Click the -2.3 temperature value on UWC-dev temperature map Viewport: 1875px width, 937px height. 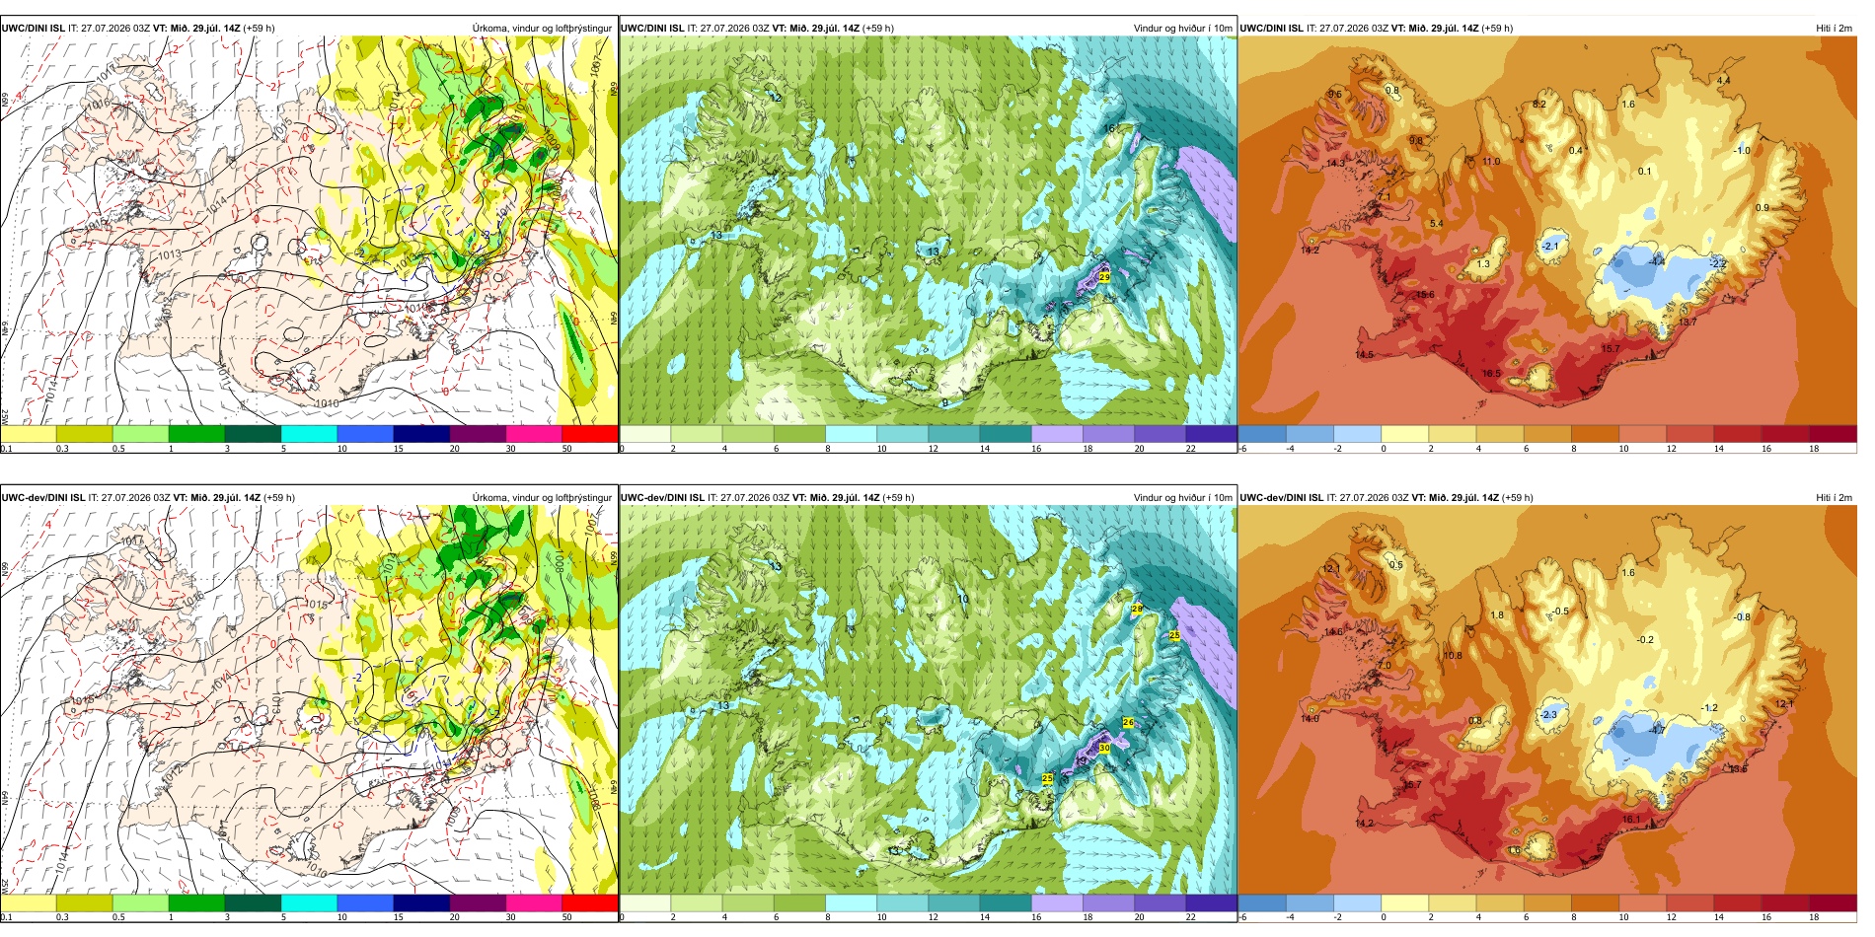coord(1548,714)
